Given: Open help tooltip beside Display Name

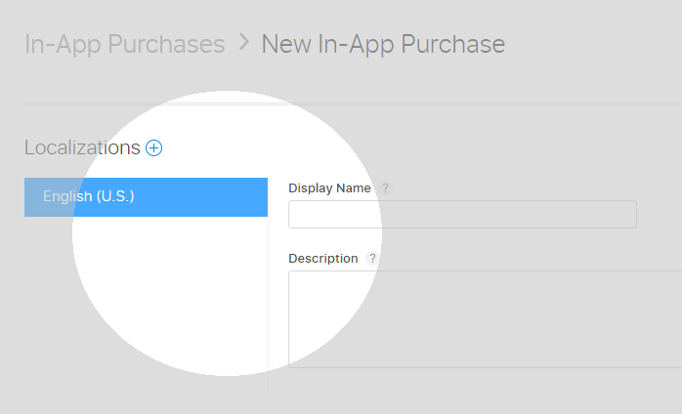Looking at the screenshot, I should [386, 188].
